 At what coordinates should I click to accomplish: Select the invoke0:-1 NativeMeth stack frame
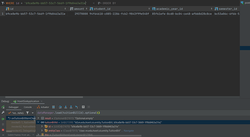(21, 123)
